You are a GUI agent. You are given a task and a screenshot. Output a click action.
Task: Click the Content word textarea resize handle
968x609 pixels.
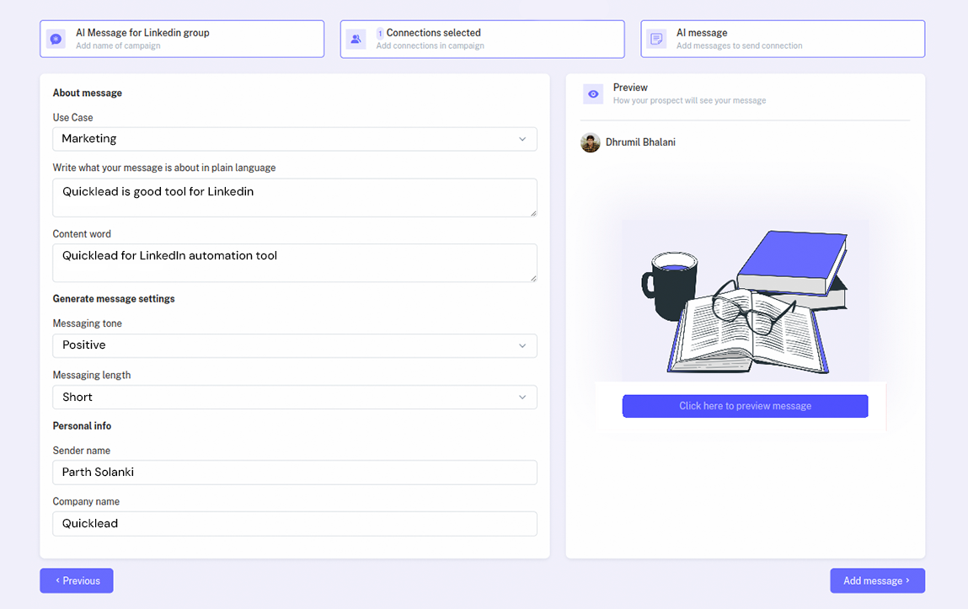pos(532,278)
